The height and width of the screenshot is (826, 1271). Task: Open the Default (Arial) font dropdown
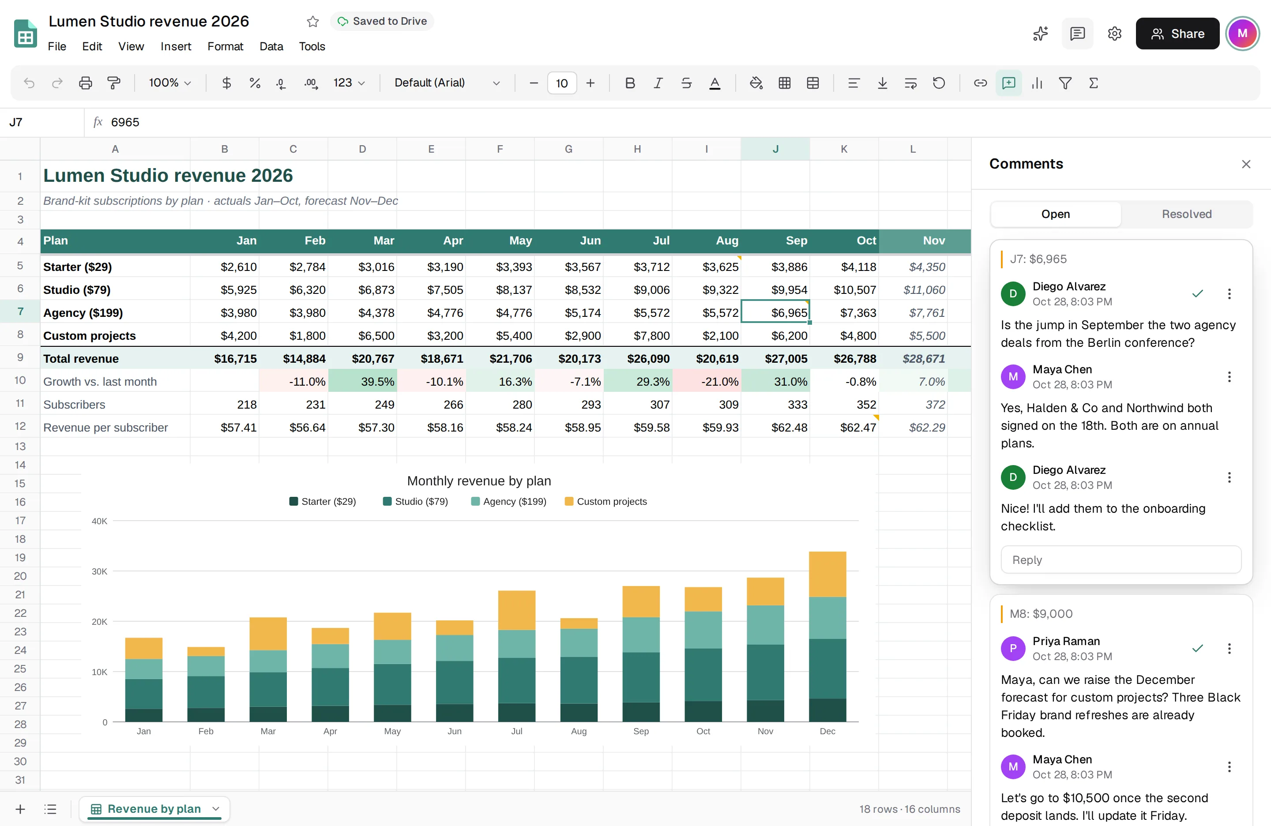click(447, 83)
